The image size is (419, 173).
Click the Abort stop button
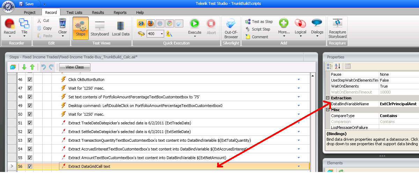click(x=211, y=27)
